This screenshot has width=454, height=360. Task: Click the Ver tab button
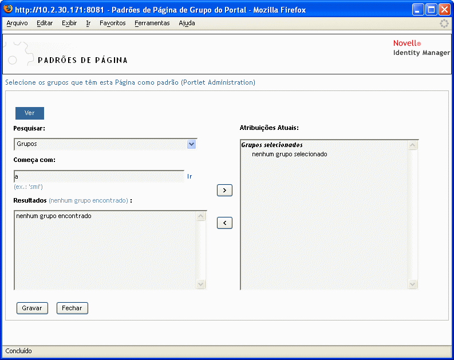click(x=30, y=113)
